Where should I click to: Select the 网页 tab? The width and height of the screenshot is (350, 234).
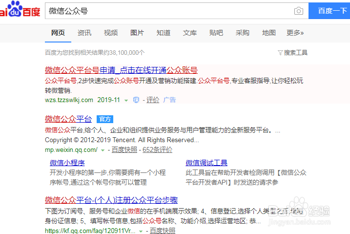(58, 33)
